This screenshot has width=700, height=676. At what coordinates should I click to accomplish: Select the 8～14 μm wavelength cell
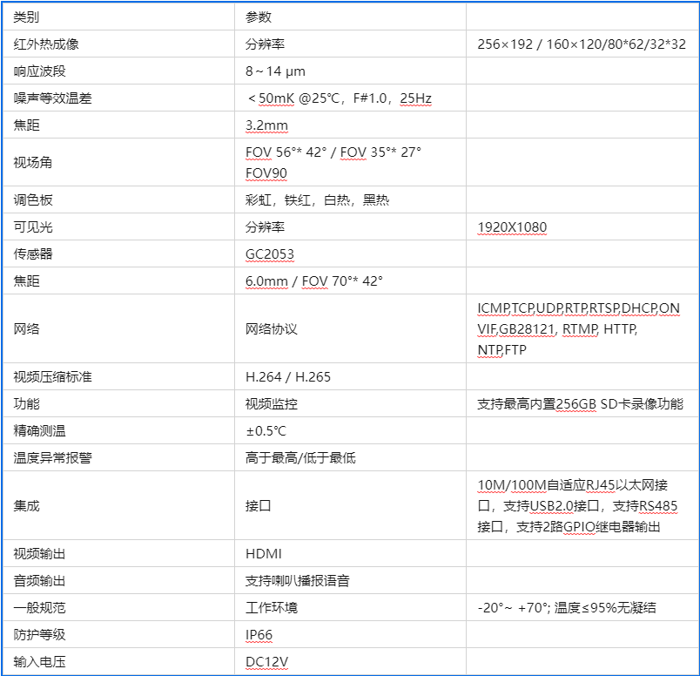275,71
